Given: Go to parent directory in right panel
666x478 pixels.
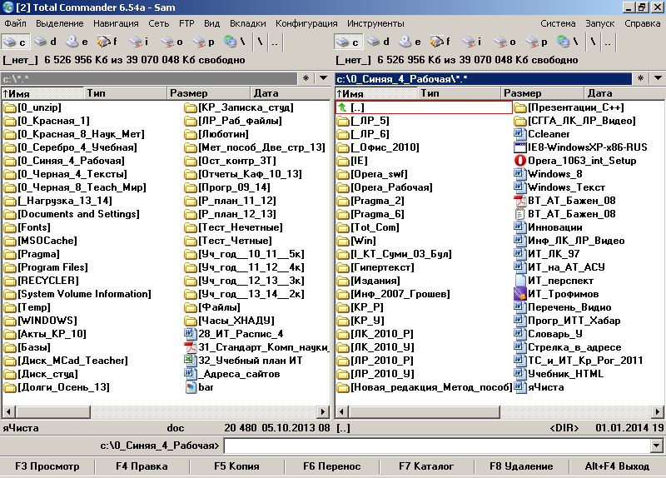Looking at the screenshot, I should (x=608, y=42).
